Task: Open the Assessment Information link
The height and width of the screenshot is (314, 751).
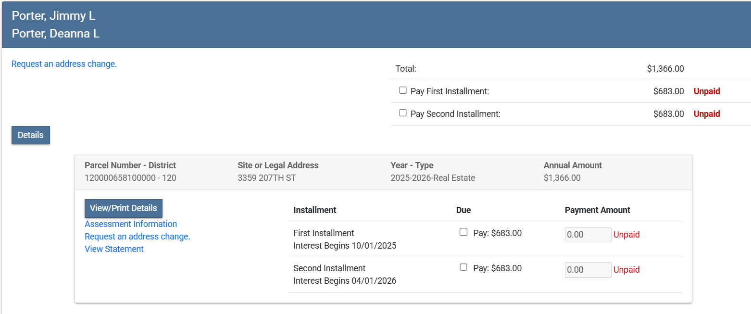Action: coord(131,224)
